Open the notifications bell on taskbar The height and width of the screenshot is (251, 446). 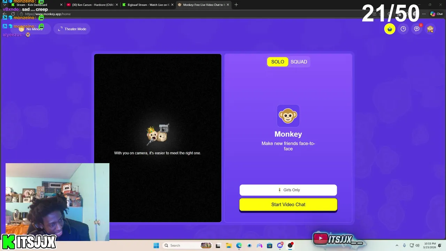coord(440,245)
